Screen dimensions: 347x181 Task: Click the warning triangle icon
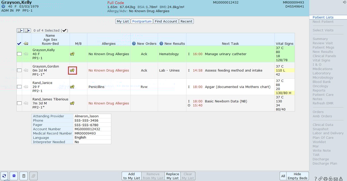coord(341,179)
